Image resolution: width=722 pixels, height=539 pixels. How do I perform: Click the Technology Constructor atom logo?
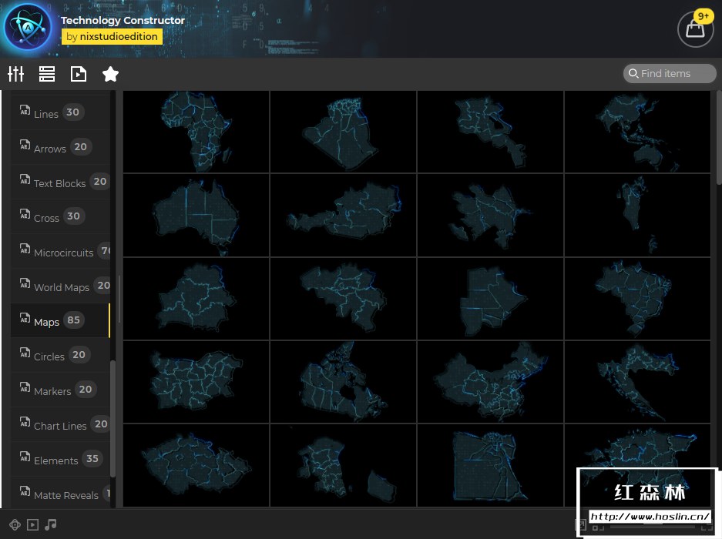coord(28,28)
